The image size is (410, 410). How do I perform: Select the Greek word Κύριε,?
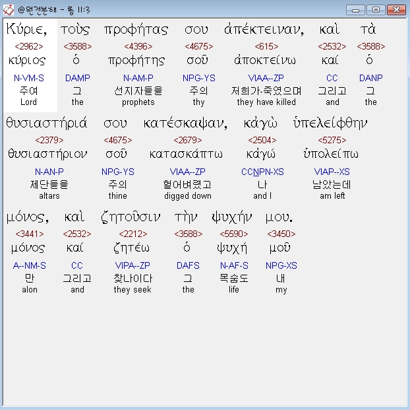click(x=26, y=29)
